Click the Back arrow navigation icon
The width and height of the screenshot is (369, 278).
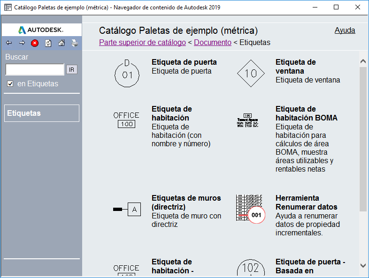point(9,43)
